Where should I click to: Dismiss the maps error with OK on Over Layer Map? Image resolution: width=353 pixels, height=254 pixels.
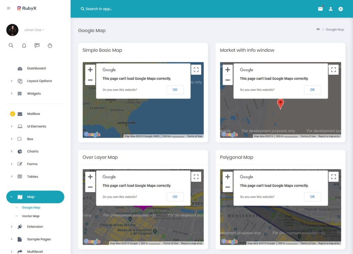pyautogui.click(x=175, y=197)
